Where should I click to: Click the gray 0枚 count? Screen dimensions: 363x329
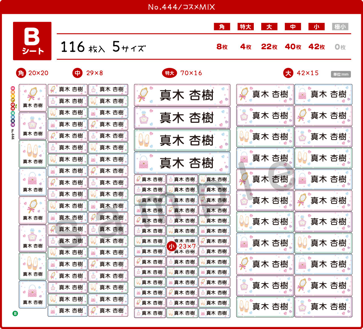click(340, 47)
